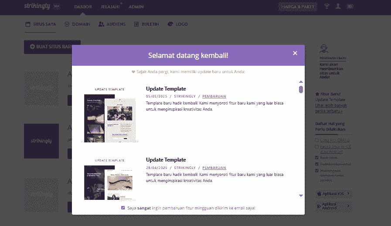Image resolution: width=391 pixels, height=226 pixels.
Task: Click the scroll down arrow in dialog
Action: pyautogui.click(x=301, y=196)
